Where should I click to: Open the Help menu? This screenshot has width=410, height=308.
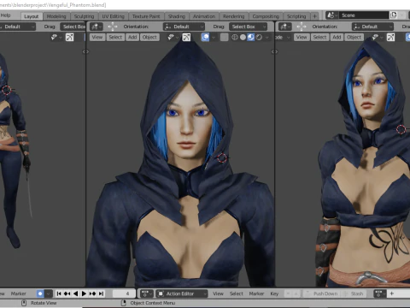[6, 15]
